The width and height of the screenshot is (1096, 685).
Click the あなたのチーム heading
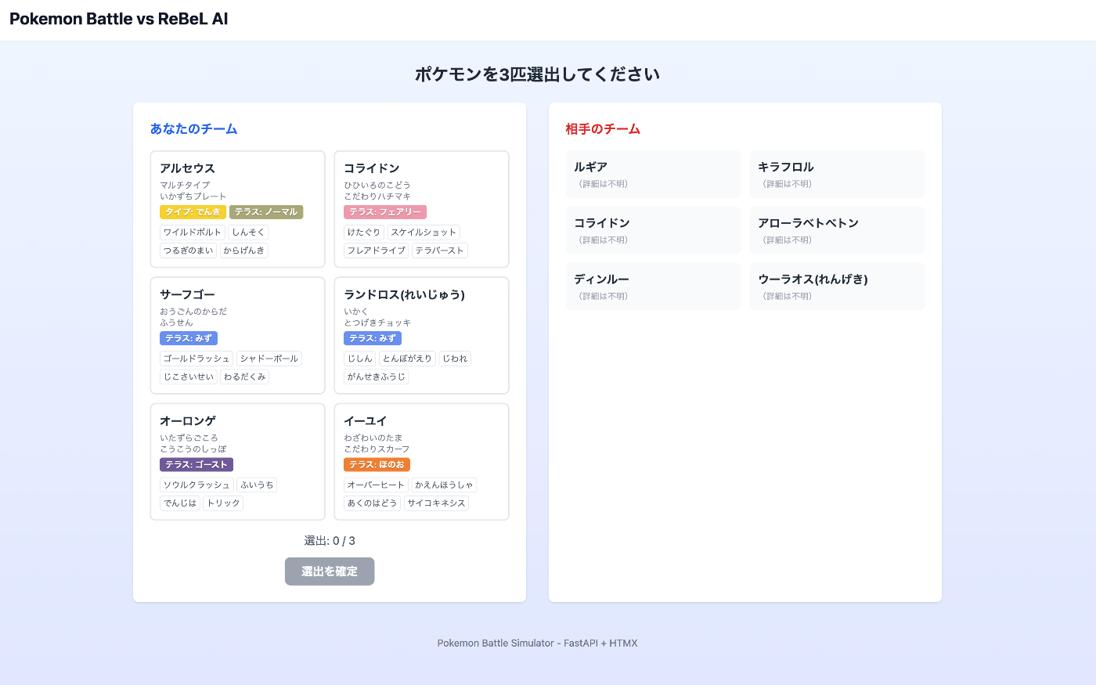click(194, 129)
